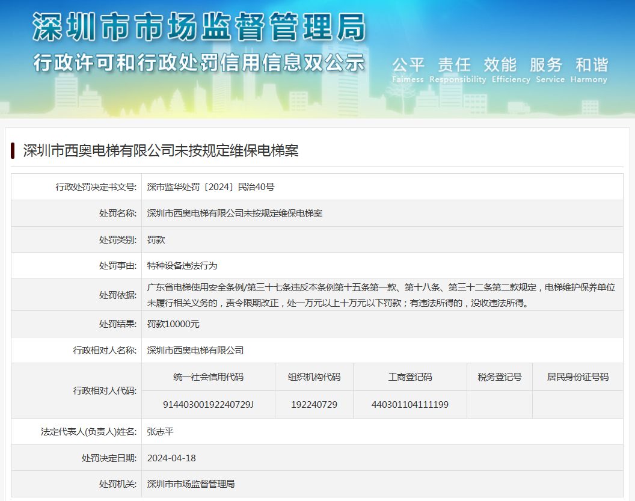Viewport: 635px width, 501px height.
Task: Click the decision date 2024-04-18
Action: [171, 458]
